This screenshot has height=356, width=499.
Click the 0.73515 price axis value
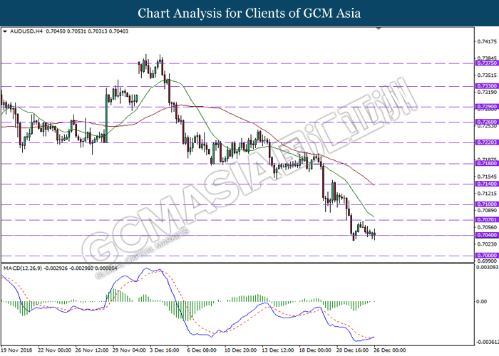pos(487,75)
